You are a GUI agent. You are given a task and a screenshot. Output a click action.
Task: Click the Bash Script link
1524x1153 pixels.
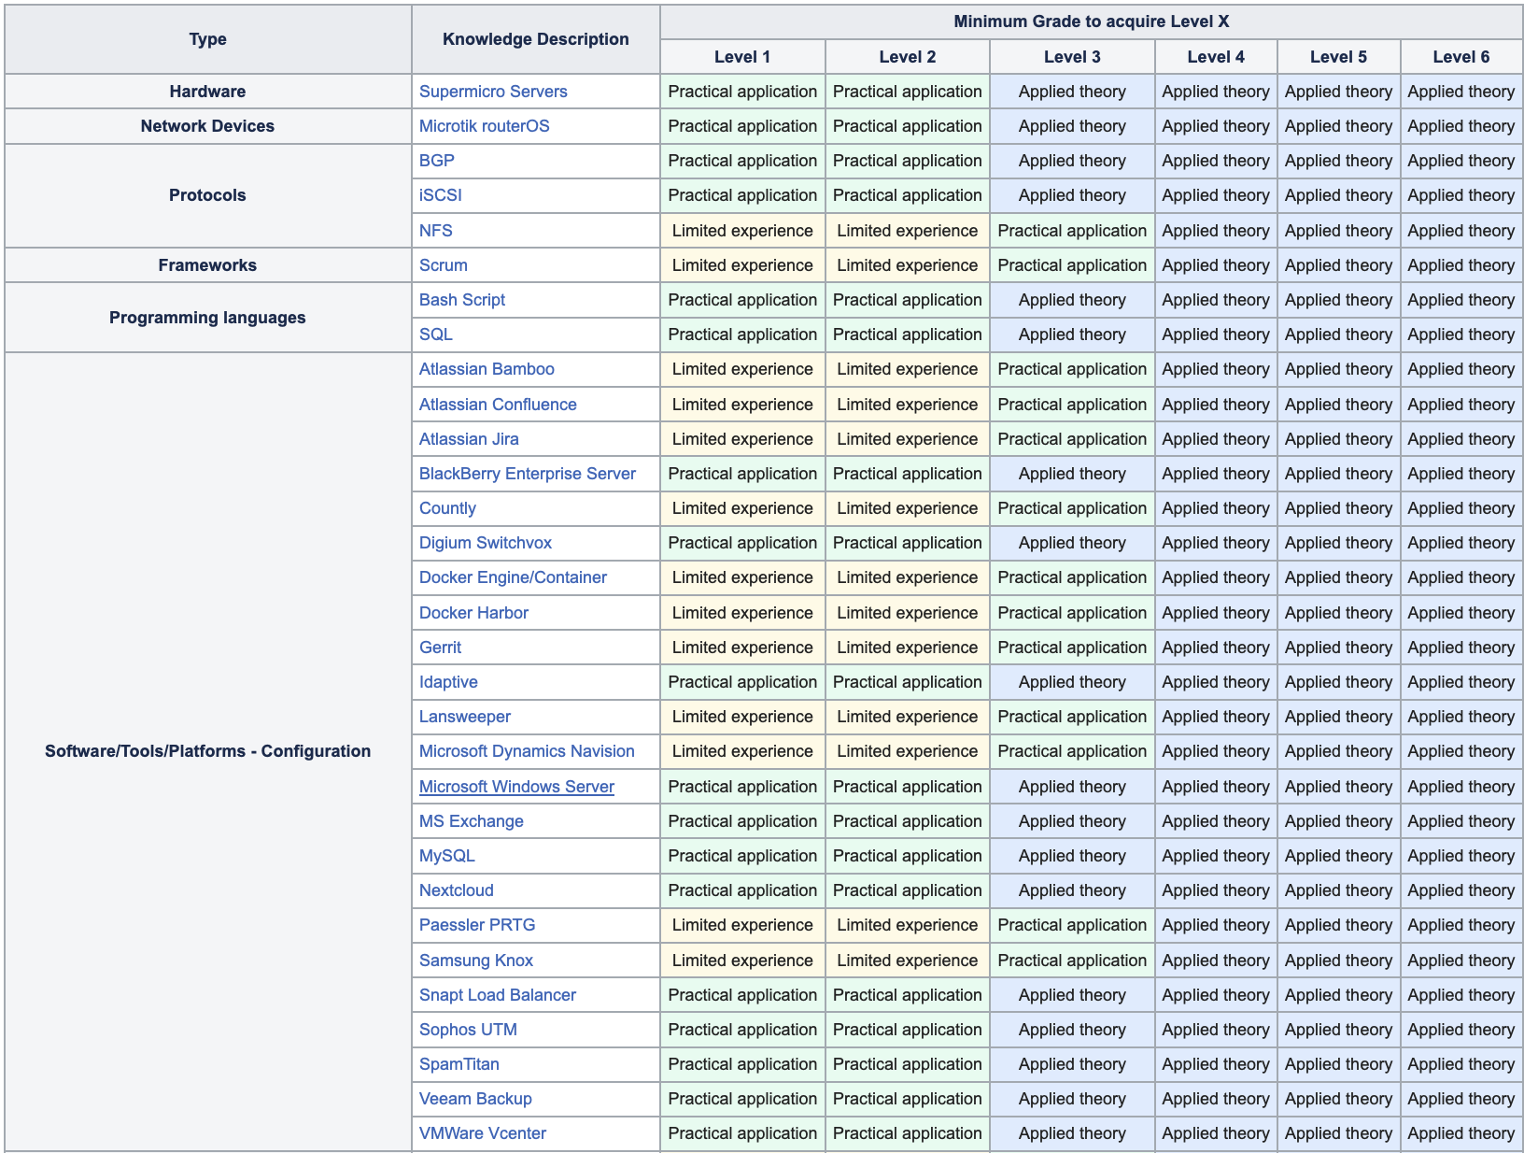pos(461,300)
